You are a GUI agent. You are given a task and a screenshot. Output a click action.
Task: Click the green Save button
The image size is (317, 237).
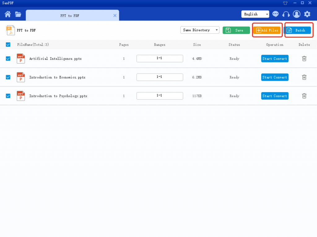(236, 30)
